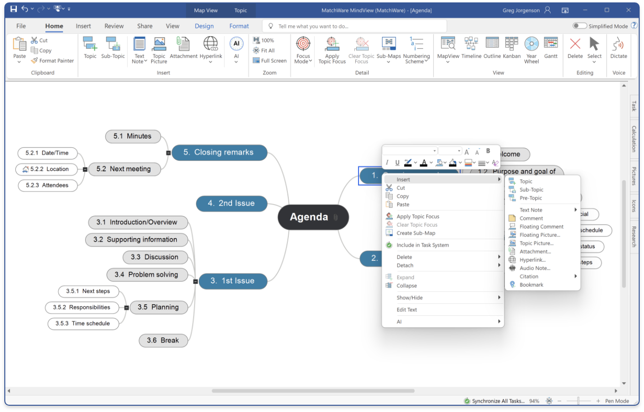Open the Sub-Maps dropdown
This screenshot has width=644, height=412.
pyautogui.click(x=388, y=62)
